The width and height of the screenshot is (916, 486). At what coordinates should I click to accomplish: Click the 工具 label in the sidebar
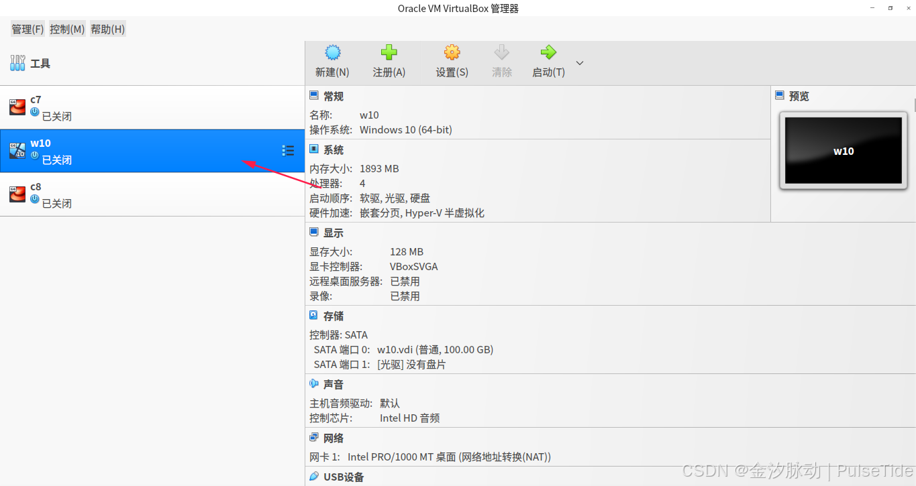tap(40, 64)
